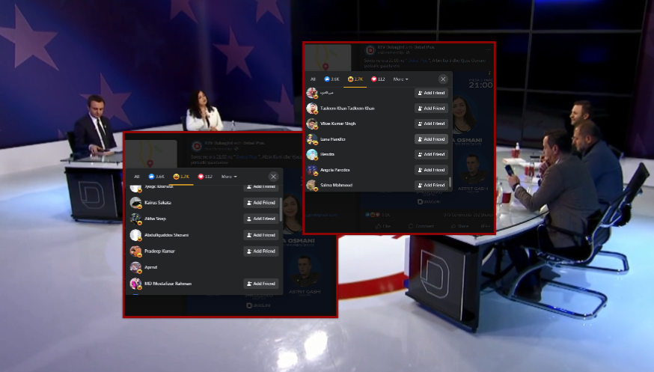This screenshot has width=654, height=372.
Task: Switch to Like 3.6K tab above Kairus Sakata
Action: coord(156,177)
